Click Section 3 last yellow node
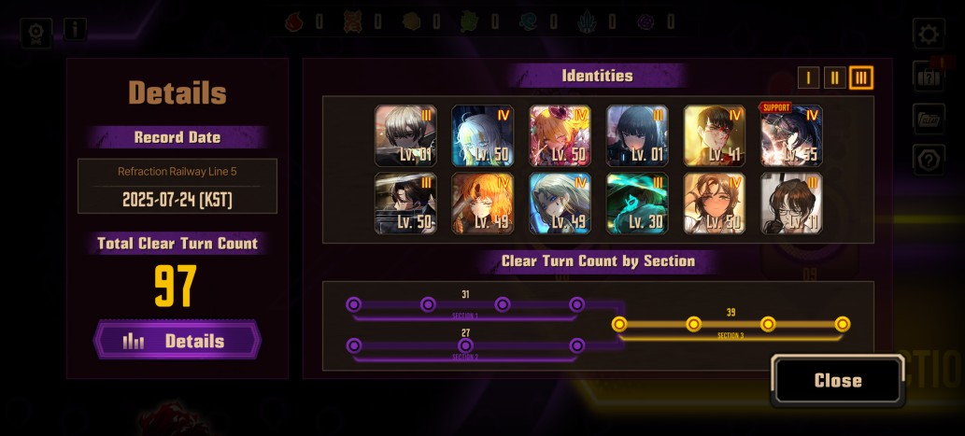 (843, 324)
